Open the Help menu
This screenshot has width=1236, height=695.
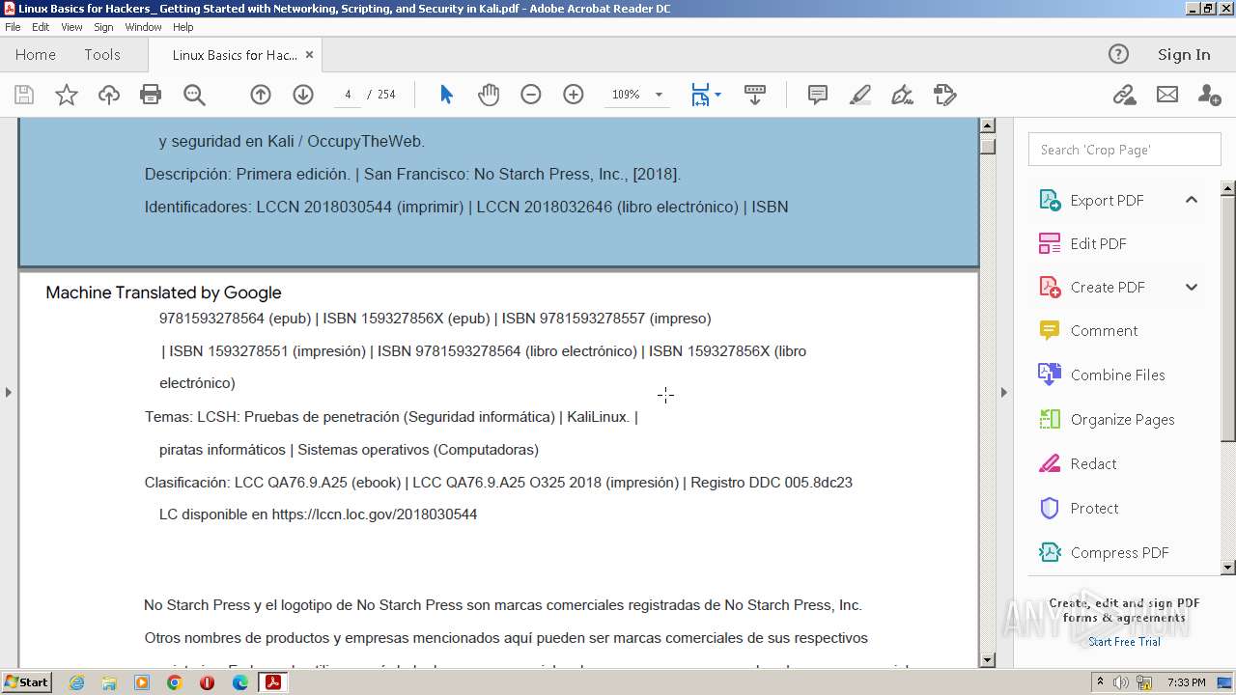(x=183, y=27)
